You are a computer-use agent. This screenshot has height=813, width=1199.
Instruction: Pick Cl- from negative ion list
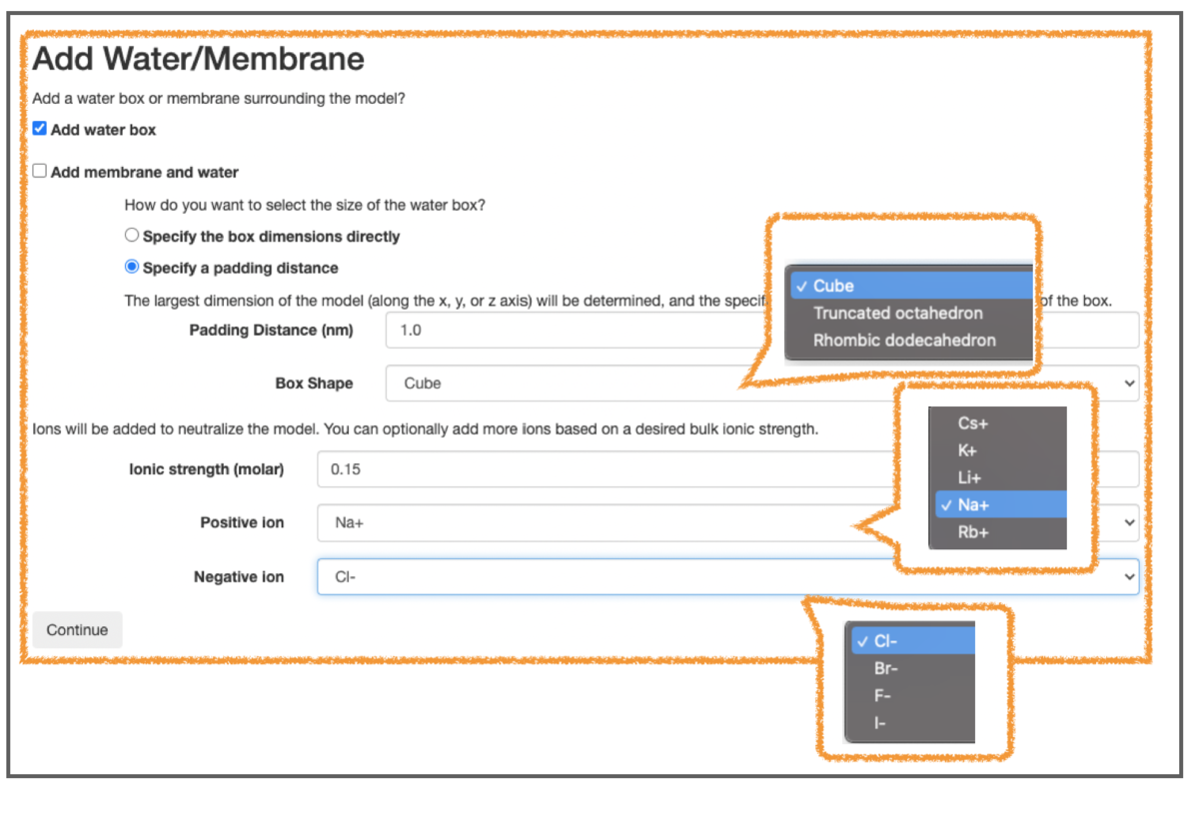coord(912,641)
